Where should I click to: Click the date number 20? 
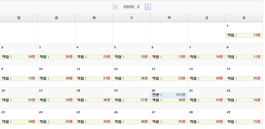click(153, 90)
